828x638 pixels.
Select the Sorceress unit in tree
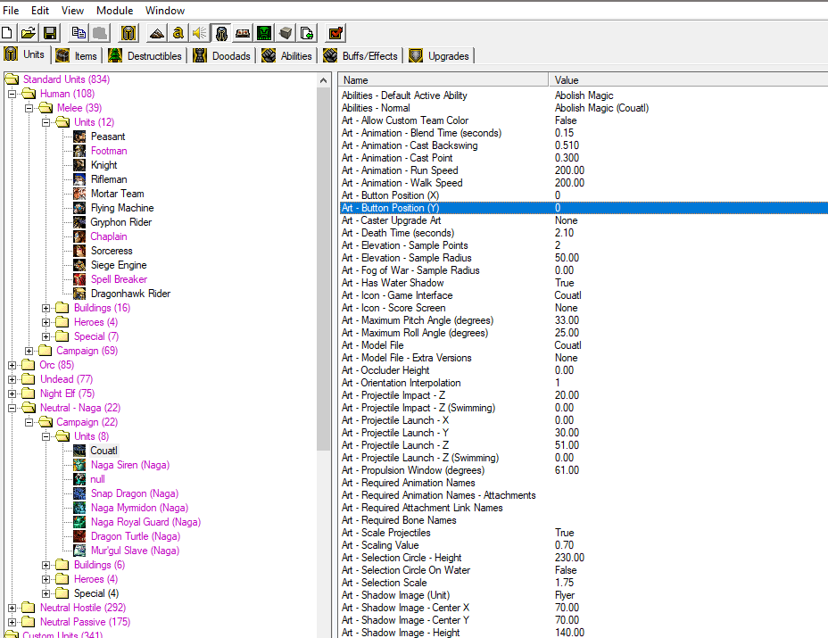point(112,251)
